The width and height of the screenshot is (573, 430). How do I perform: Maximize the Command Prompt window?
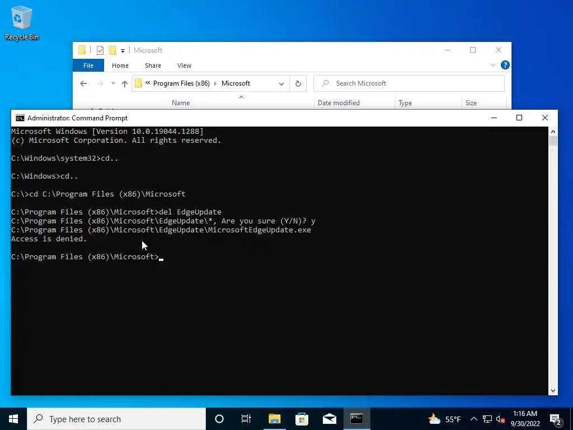(x=519, y=118)
